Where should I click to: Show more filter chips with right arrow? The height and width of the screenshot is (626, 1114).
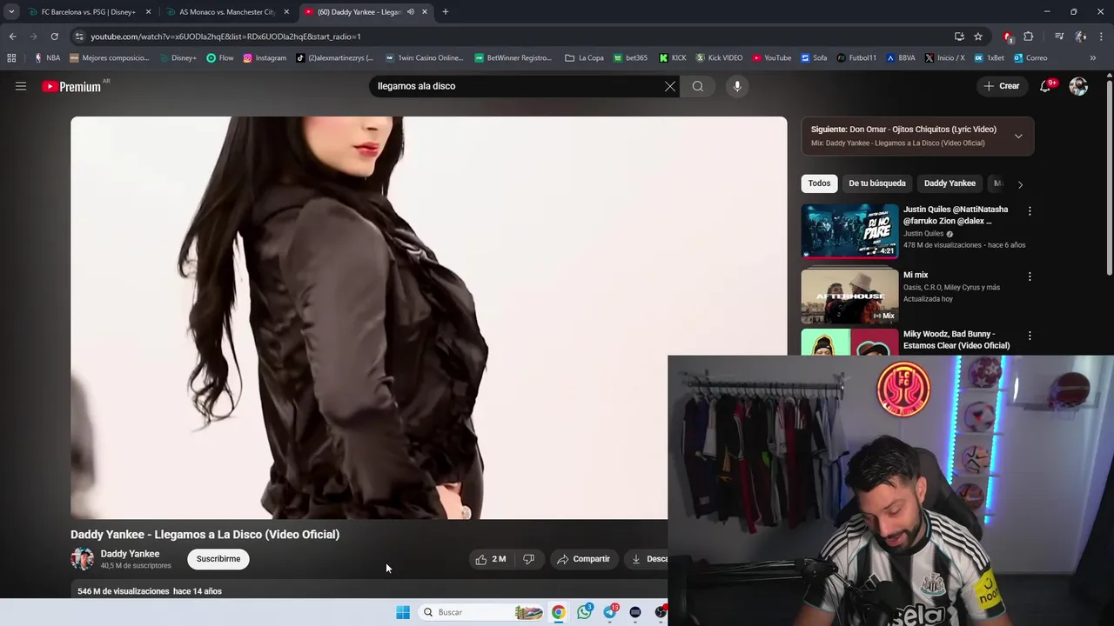pyautogui.click(x=1020, y=184)
